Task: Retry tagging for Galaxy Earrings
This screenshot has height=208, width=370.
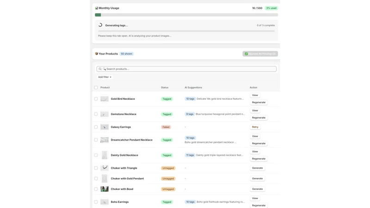Action: tap(255, 127)
